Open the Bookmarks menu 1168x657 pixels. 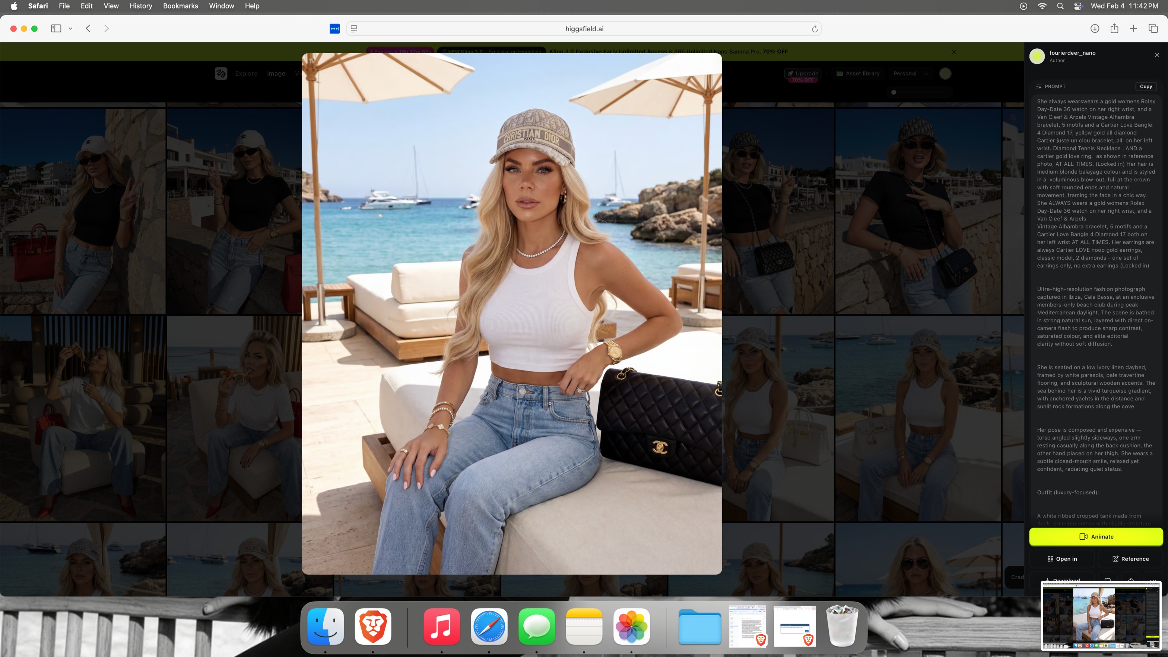(x=181, y=6)
